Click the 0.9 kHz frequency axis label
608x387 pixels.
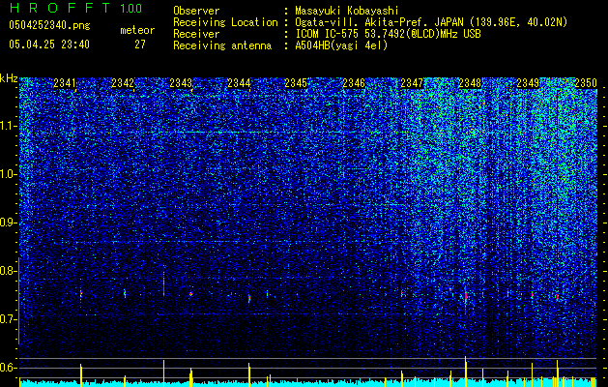tap(8, 223)
